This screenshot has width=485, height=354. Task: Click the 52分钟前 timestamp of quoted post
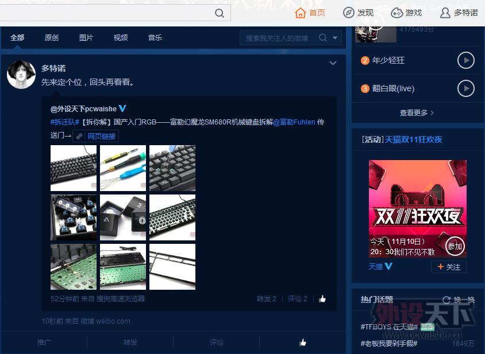[64, 299]
